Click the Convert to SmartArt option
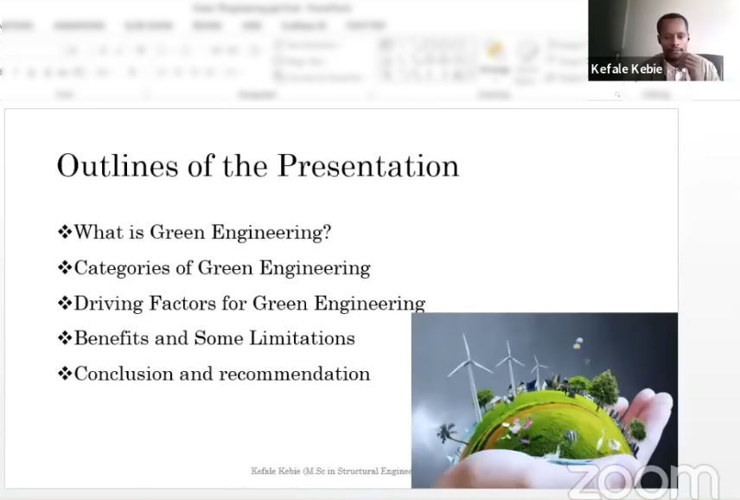This screenshot has width=740, height=500. coord(318,77)
